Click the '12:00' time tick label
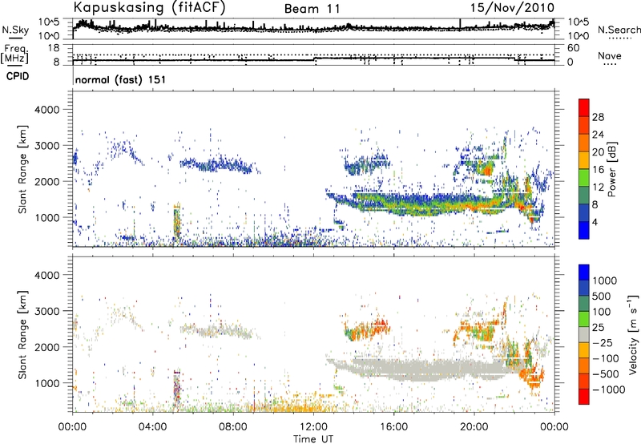 [313, 427]
